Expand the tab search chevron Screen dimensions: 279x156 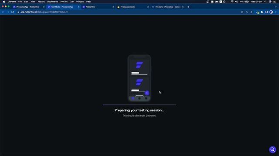tap(276, 7)
